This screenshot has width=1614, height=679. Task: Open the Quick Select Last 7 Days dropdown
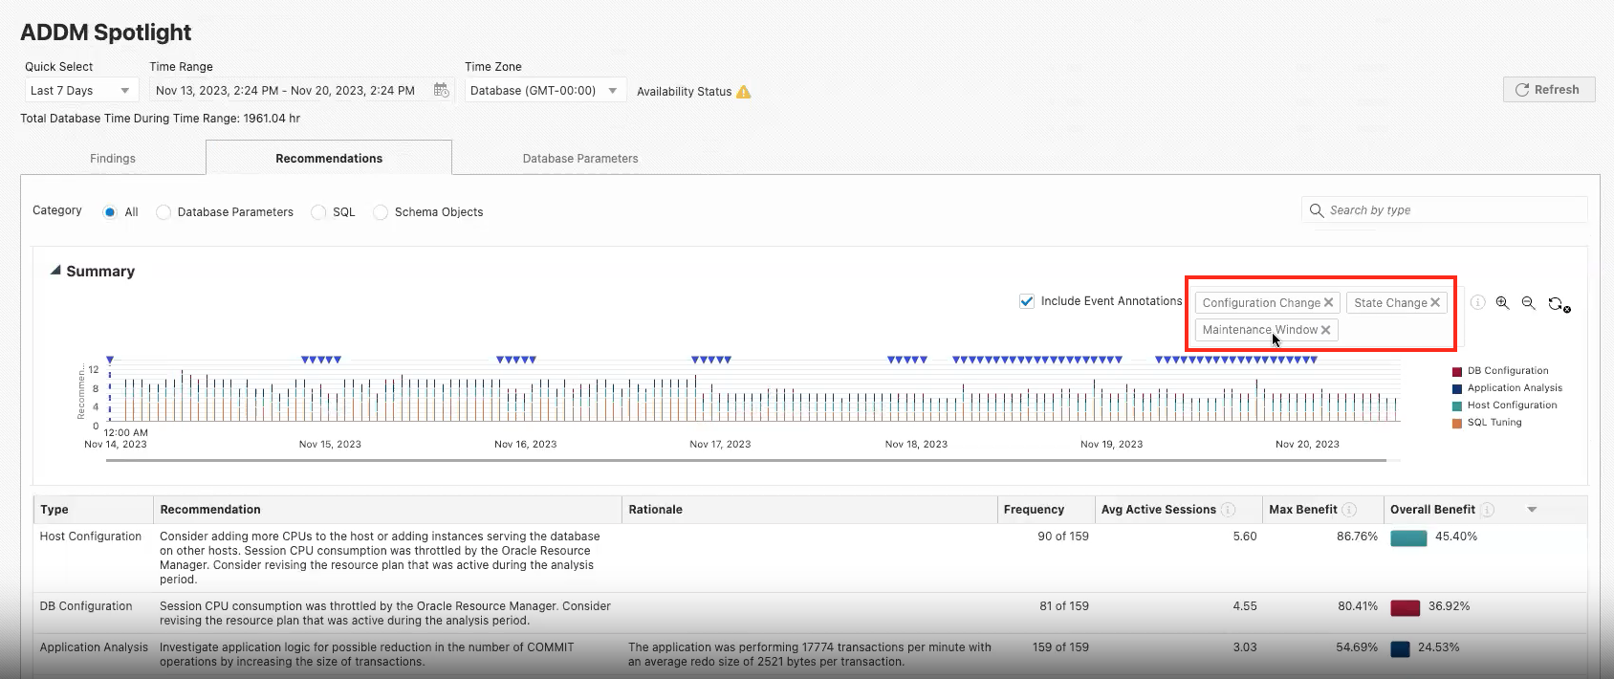(81, 91)
